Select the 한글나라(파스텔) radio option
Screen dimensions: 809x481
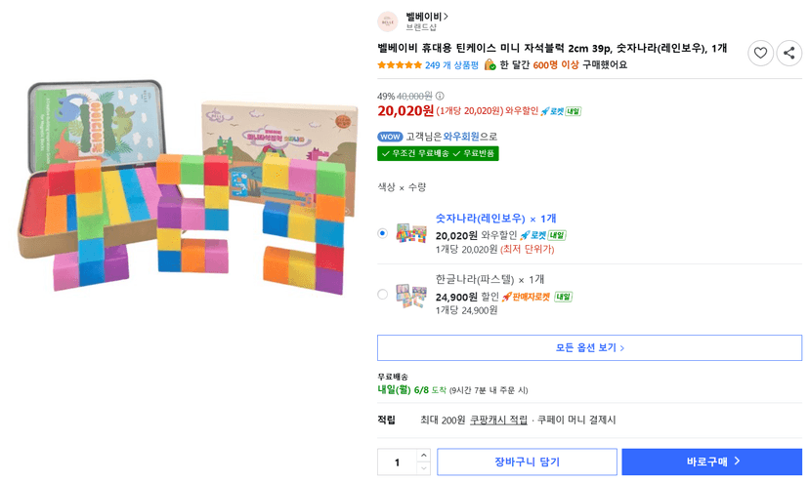[x=382, y=294]
